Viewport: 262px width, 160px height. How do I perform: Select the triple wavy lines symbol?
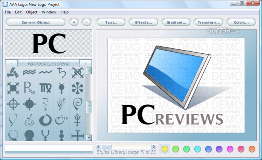29,72
